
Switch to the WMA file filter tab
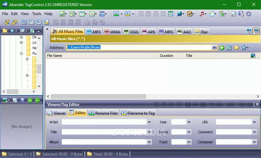(112, 32)
